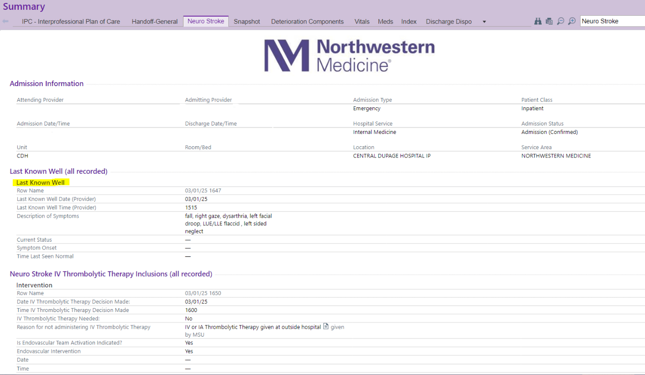Click the Attending Provider label
This screenshot has width=645, height=375.
[40, 100]
